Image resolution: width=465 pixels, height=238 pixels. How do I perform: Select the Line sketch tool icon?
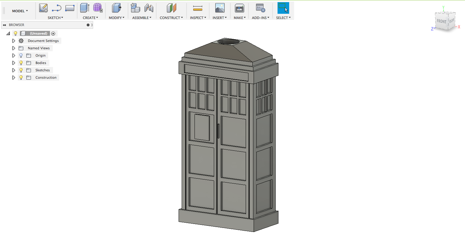coord(57,8)
